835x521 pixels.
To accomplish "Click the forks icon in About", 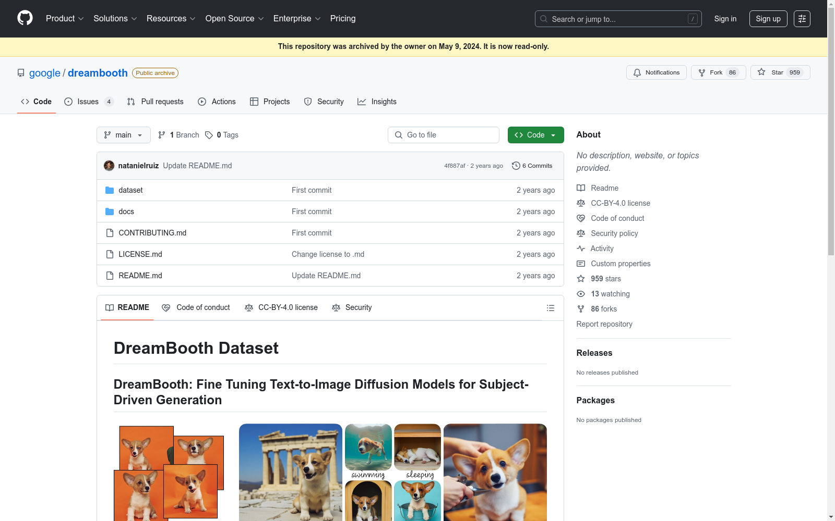I will (581, 309).
